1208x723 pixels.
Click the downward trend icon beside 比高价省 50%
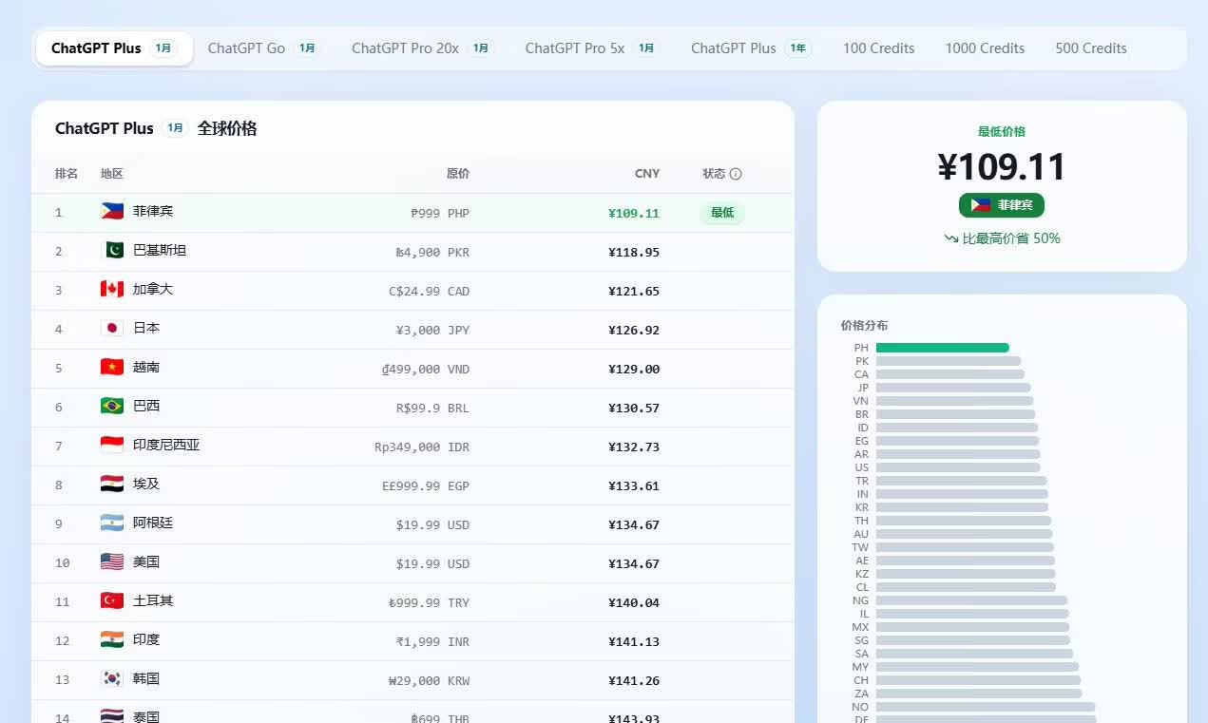pyautogui.click(x=951, y=238)
